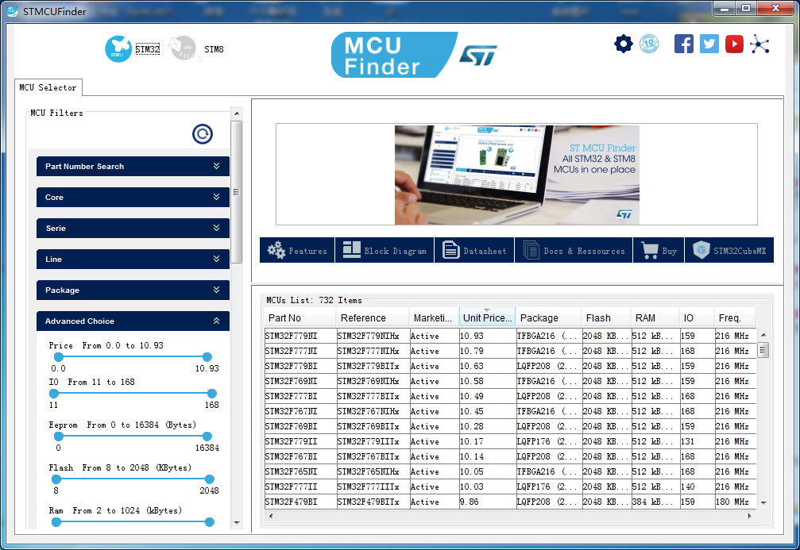Open Docs & Ressources button
This screenshot has height=550, width=800.
[x=574, y=250]
